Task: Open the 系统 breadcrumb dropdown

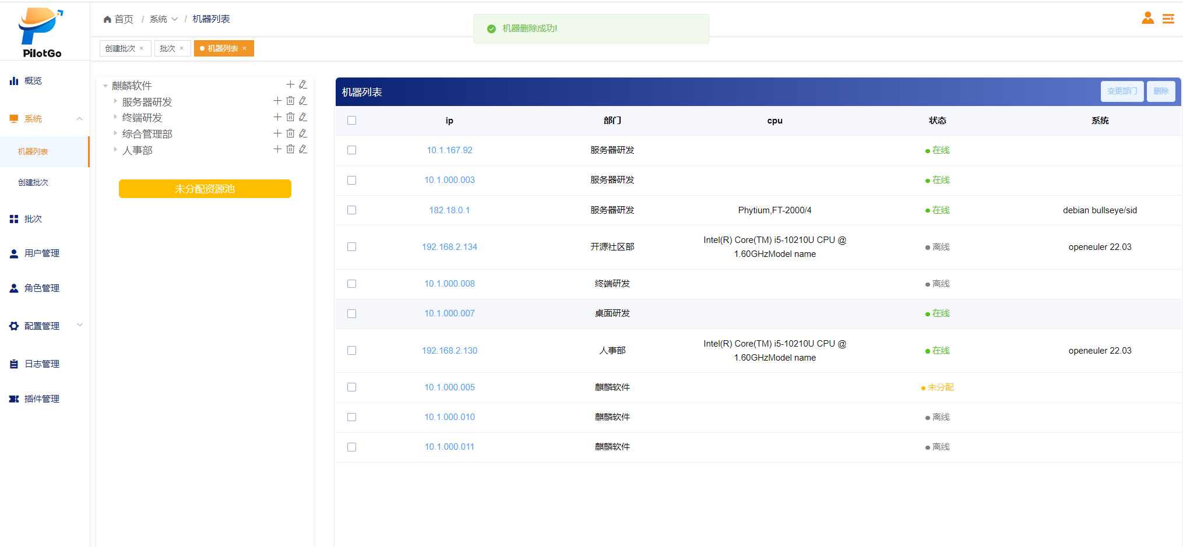Action: point(163,19)
